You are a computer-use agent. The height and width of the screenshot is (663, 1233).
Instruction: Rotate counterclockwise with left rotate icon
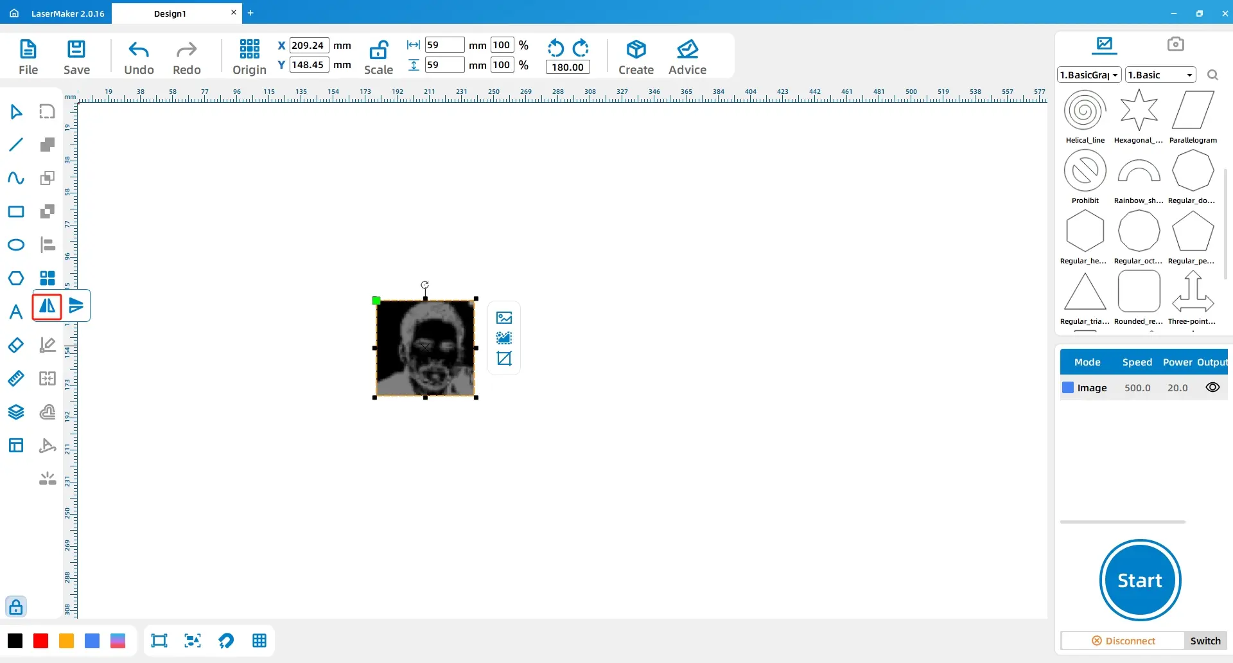(x=555, y=48)
